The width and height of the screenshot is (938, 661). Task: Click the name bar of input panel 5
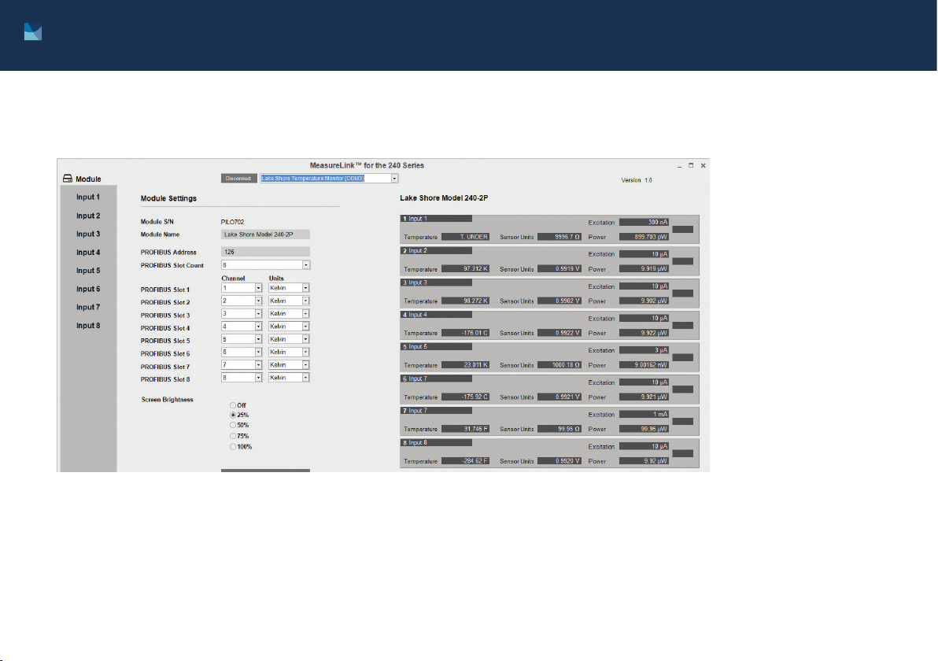(436, 346)
